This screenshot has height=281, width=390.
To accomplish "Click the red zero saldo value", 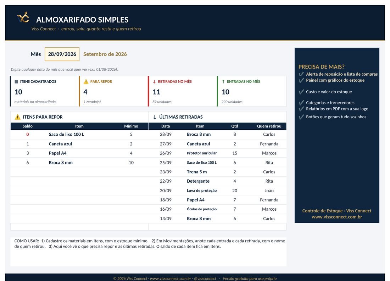I will coord(28,135).
